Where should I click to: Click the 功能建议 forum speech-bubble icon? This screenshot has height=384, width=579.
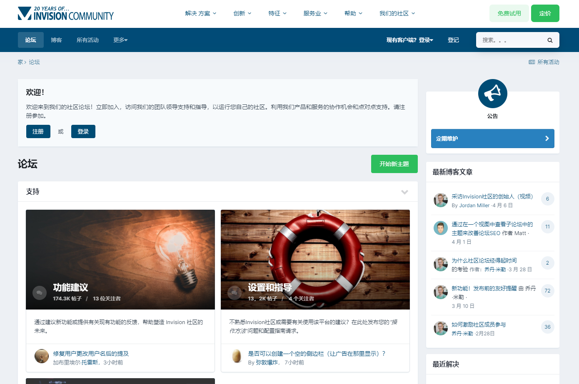40,293
